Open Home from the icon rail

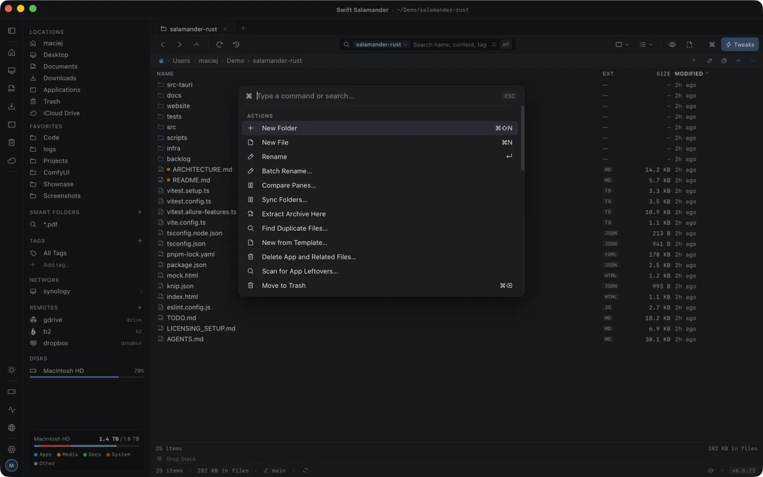coord(11,53)
